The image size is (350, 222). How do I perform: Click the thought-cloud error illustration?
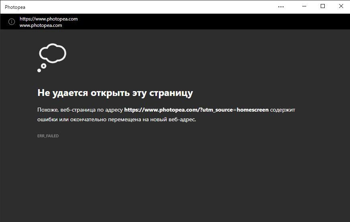(x=52, y=58)
